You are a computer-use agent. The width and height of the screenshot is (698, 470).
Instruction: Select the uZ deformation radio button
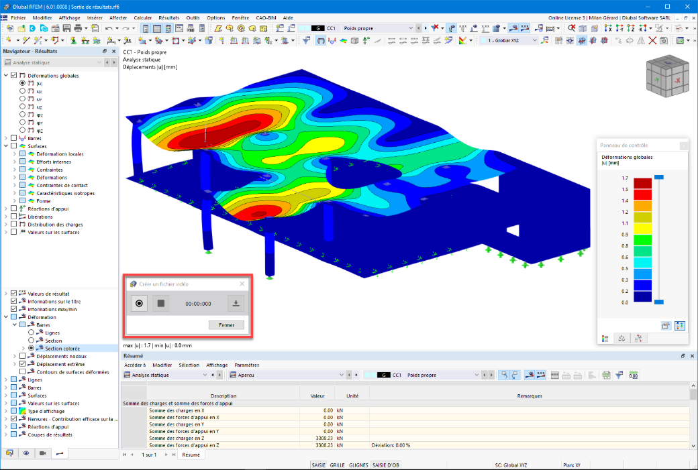click(22, 107)
